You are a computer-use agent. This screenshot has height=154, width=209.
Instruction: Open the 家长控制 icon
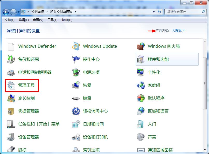(11, 98)
